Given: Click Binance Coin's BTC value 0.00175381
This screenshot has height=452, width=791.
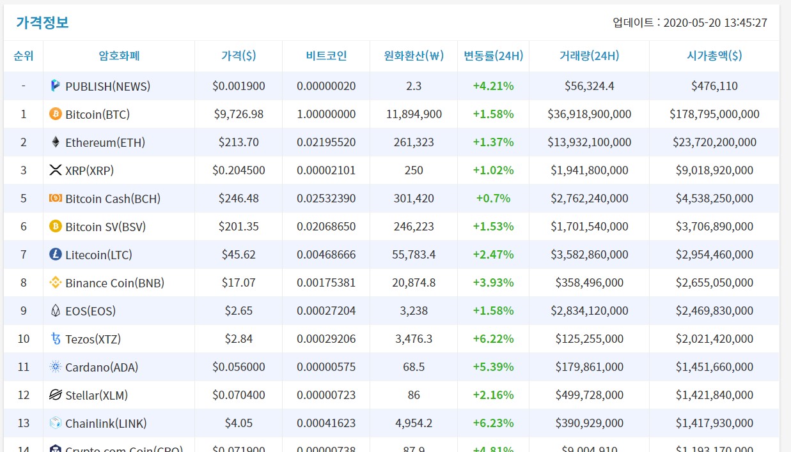Looking at the screenshot, I should point(326,283).
